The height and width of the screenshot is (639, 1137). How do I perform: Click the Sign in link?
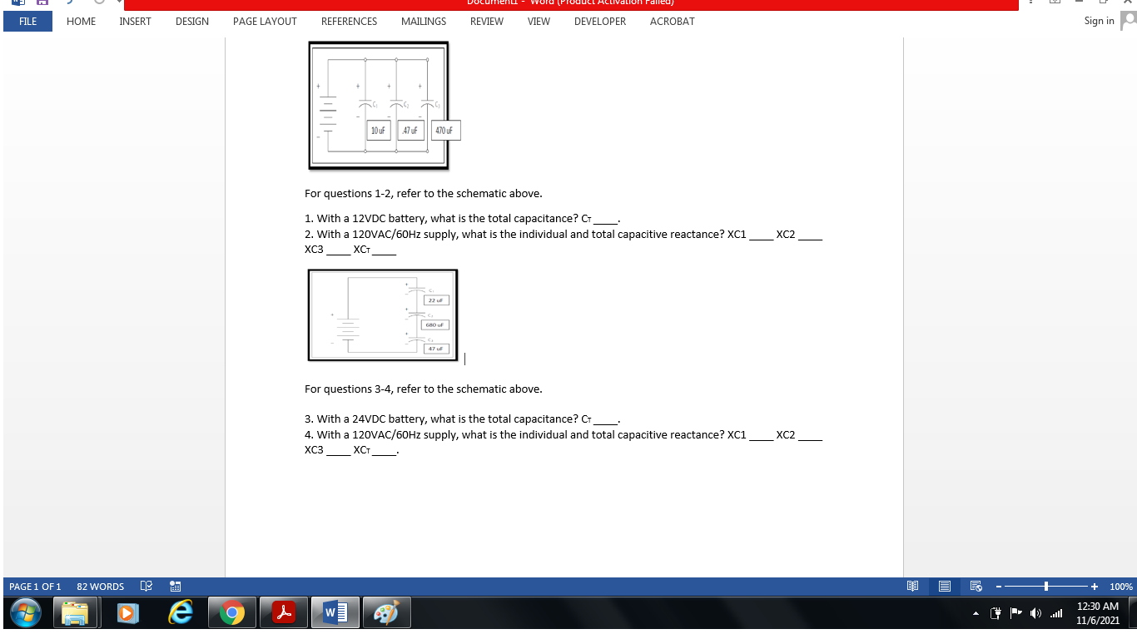click(1099, 21)
